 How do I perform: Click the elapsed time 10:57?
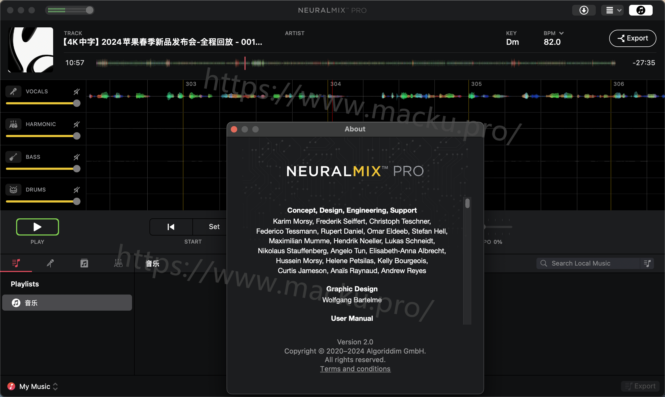tap(75, 63)
